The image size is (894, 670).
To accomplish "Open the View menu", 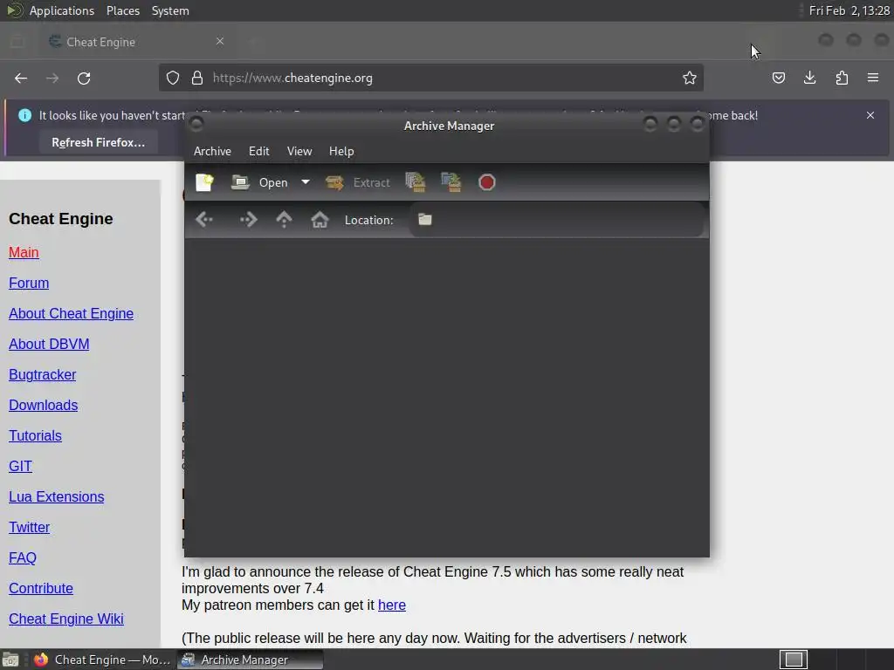I will tap(299, 151).
